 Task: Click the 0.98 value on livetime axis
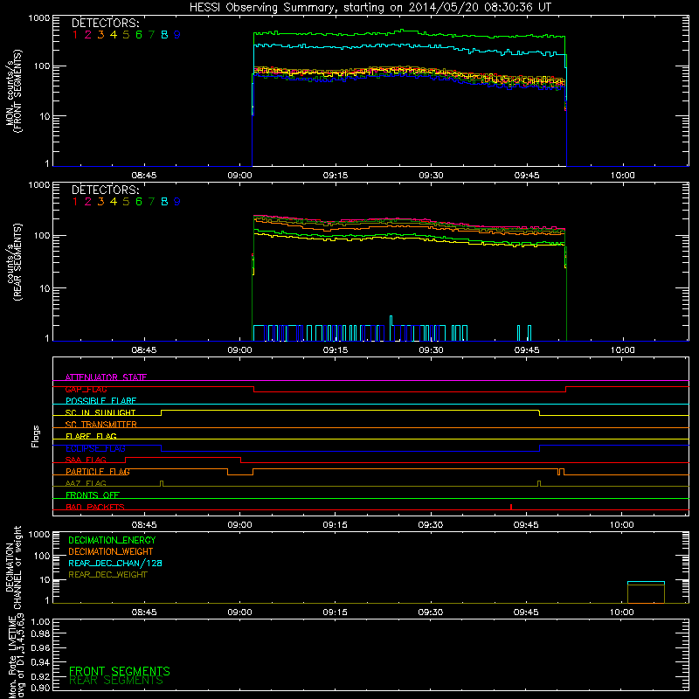40,633
